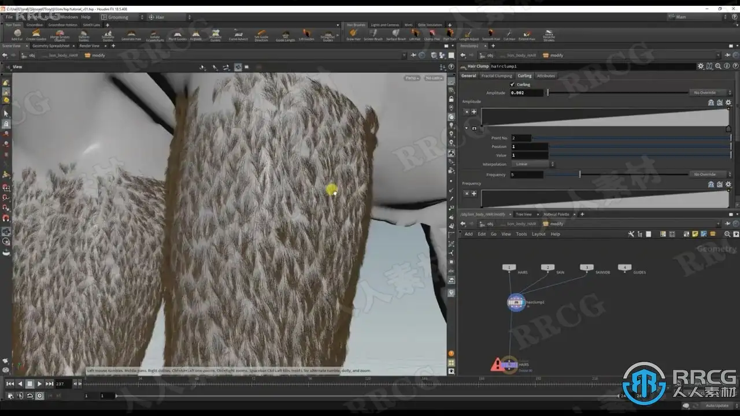This screenshot has height=416, width=740.
Task: Select the Generate Hair shelf tool
Action: [x=131, y=35]
